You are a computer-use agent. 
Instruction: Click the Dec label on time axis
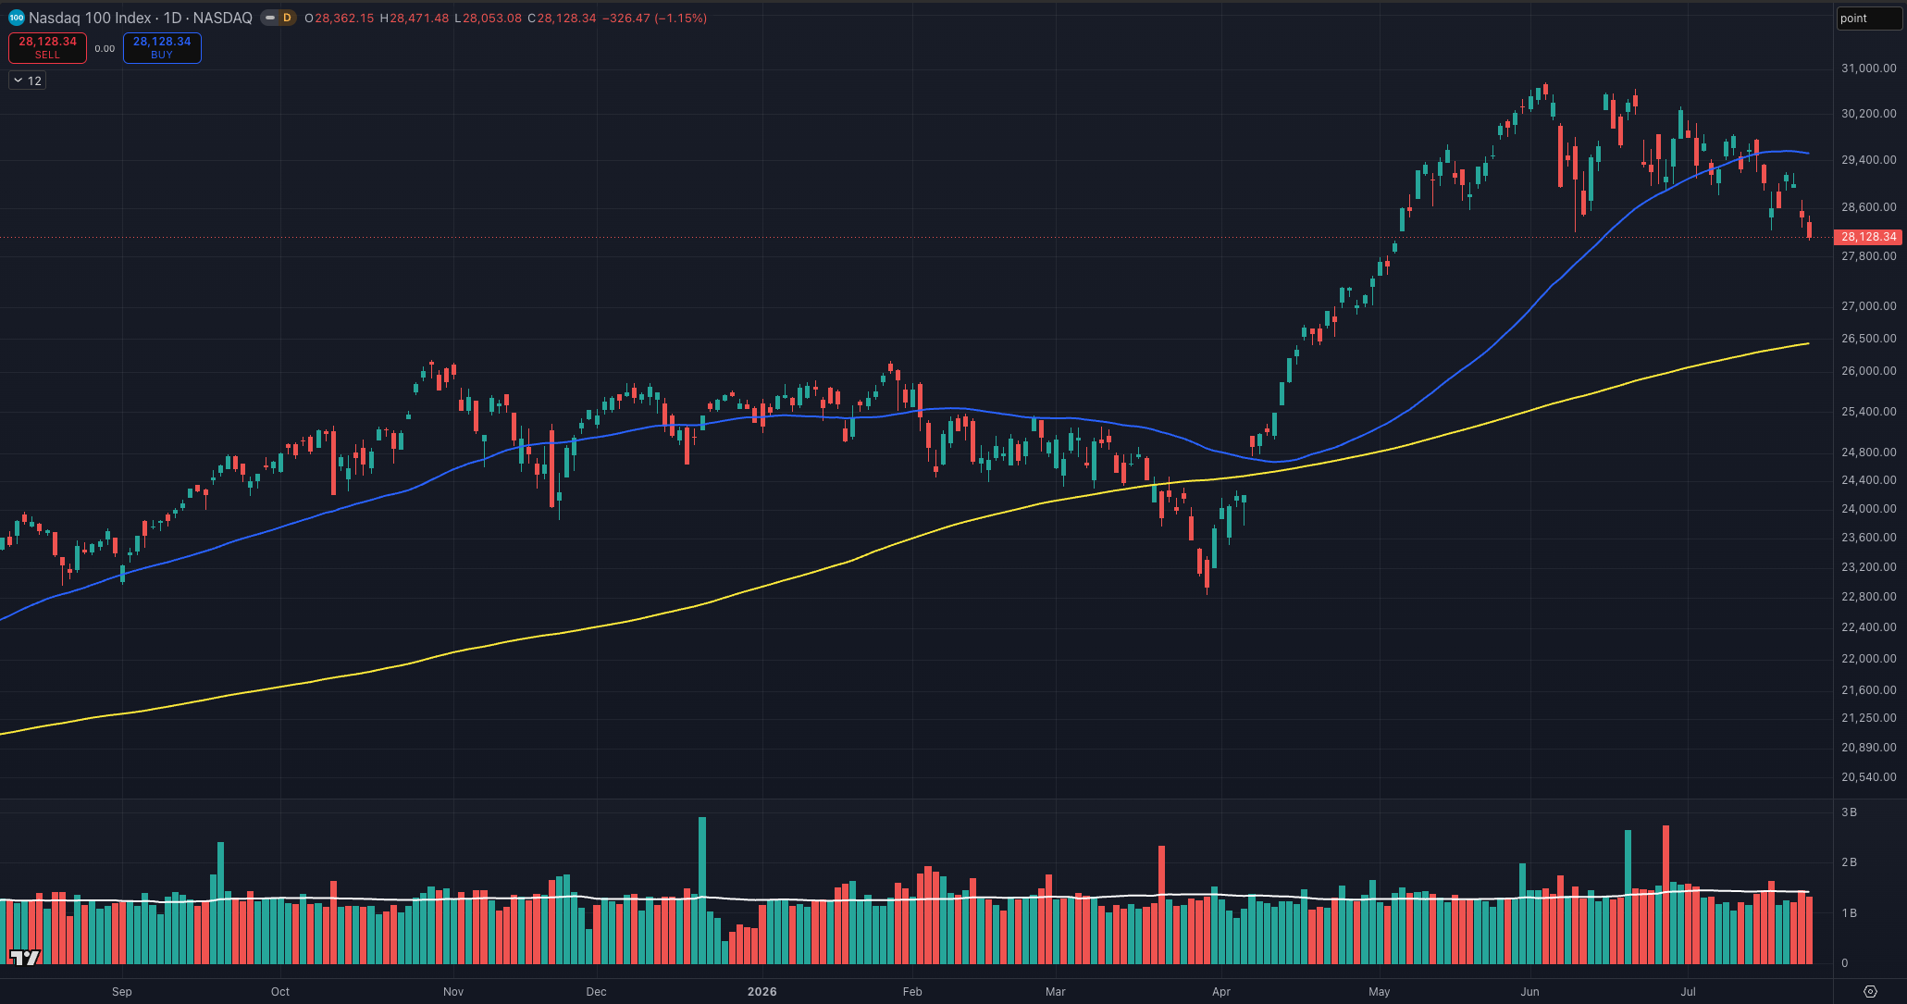[x=597, y=992]
